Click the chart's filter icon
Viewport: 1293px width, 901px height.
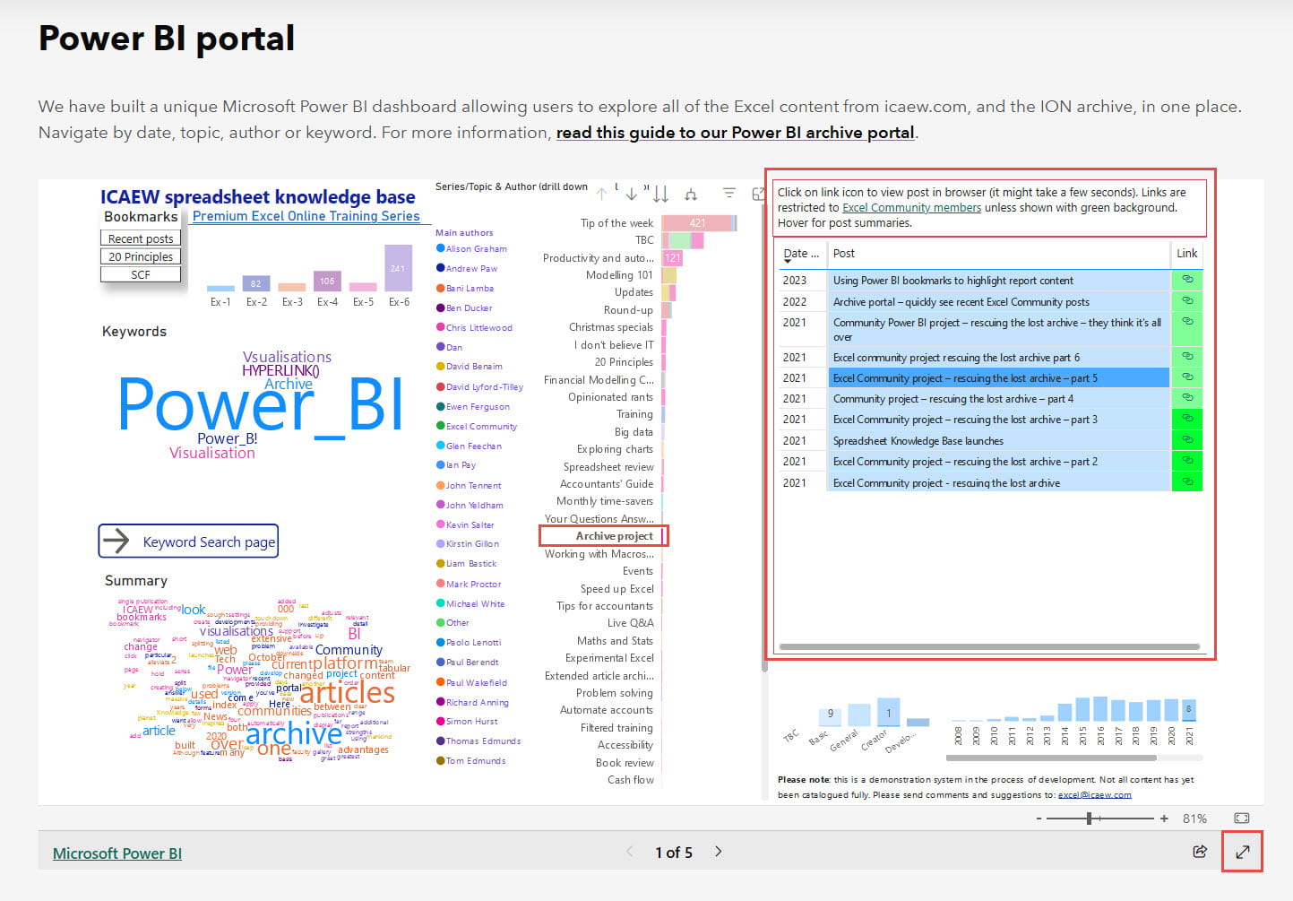point(729,194)
